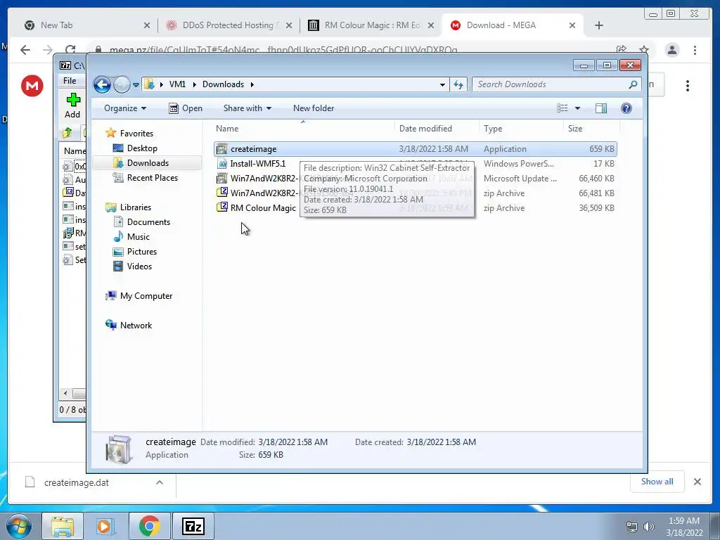Bookmark this page with star icon
Viewport: 720px width, 540px height.
point(644,50)
